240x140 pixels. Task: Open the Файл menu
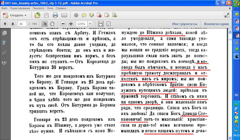tap(4, 8)
